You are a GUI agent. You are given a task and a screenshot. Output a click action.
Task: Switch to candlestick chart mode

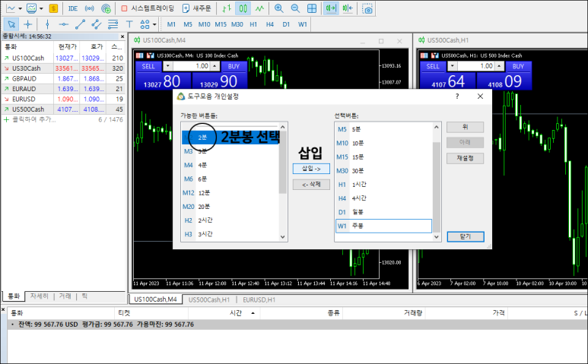(243, 8)
